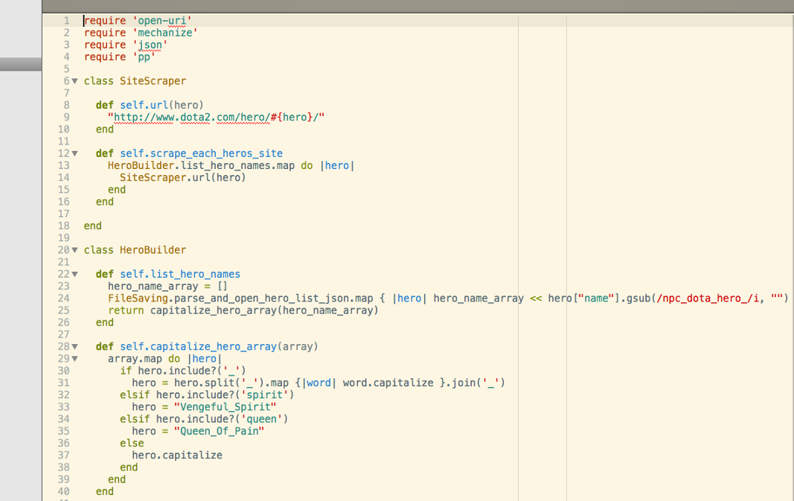This screenshot has width=794, height=501.
Task: Click line number 24 in the gutter
Action: point(63,299)
